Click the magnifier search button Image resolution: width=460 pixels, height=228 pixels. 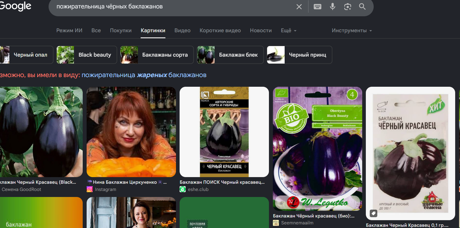coord(363,7)
